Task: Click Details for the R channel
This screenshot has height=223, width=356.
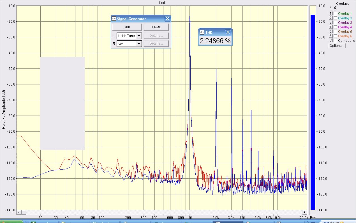Action: point(156,43)
